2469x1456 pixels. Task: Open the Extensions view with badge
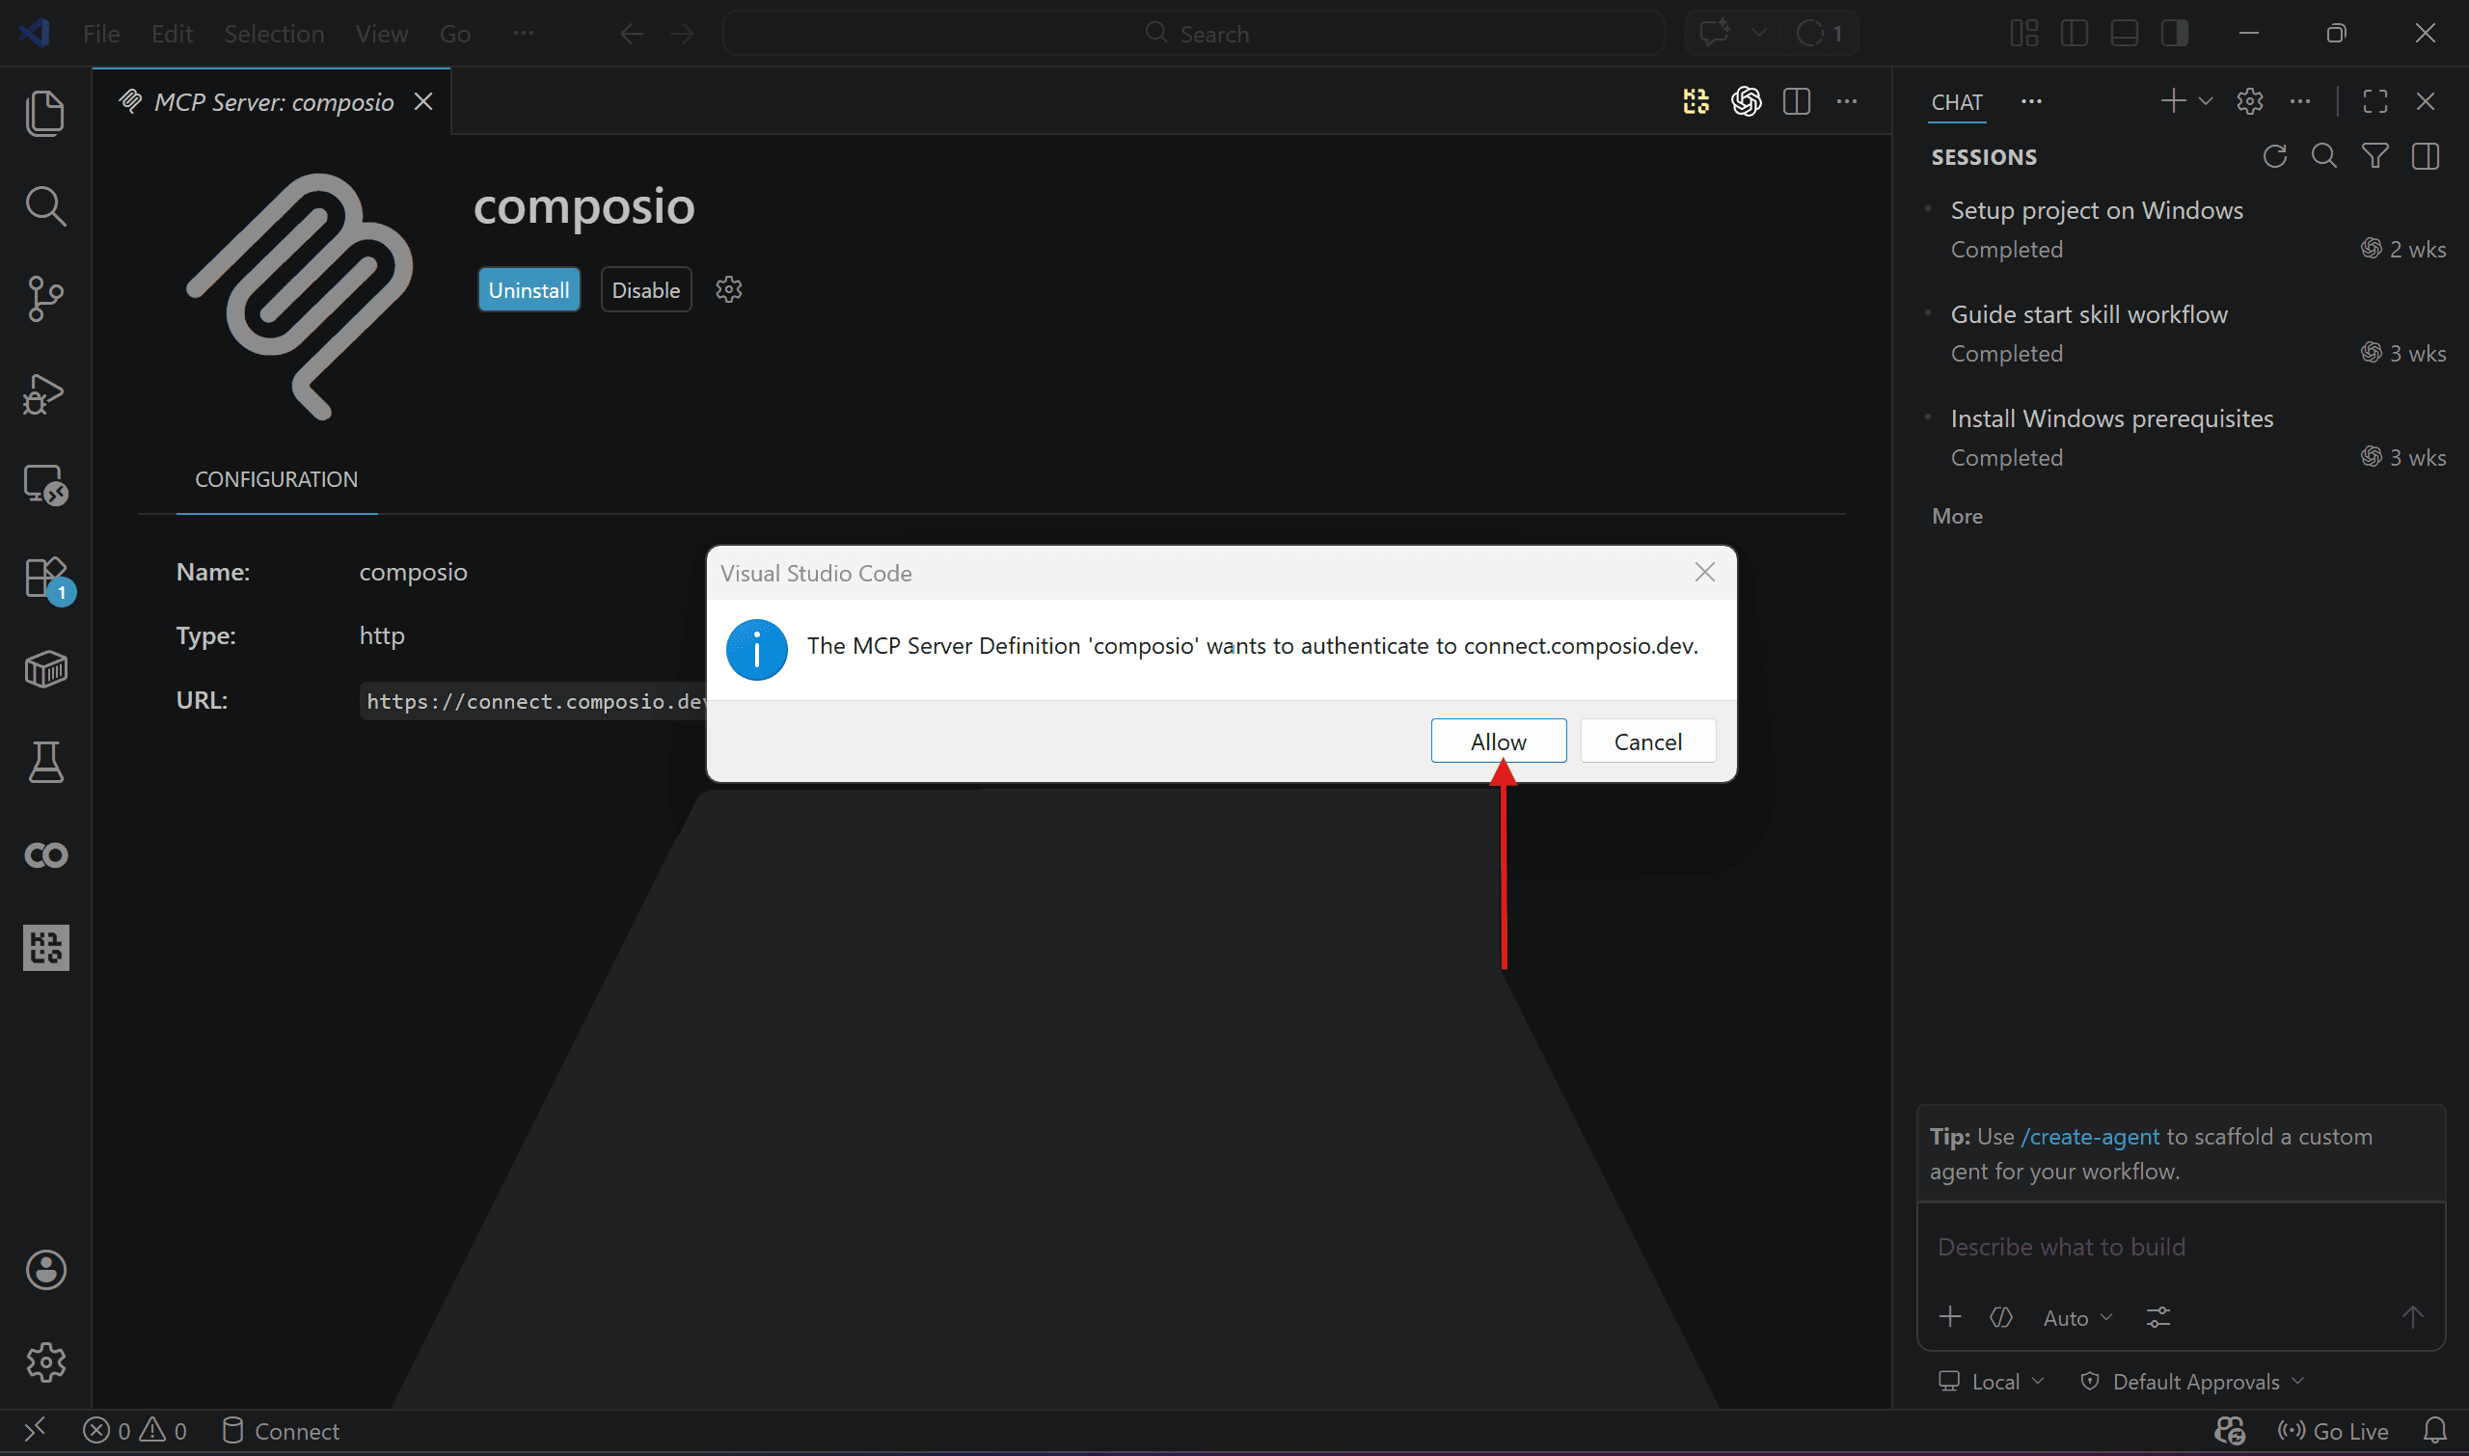pyautogui.click(x=45, y=578)
